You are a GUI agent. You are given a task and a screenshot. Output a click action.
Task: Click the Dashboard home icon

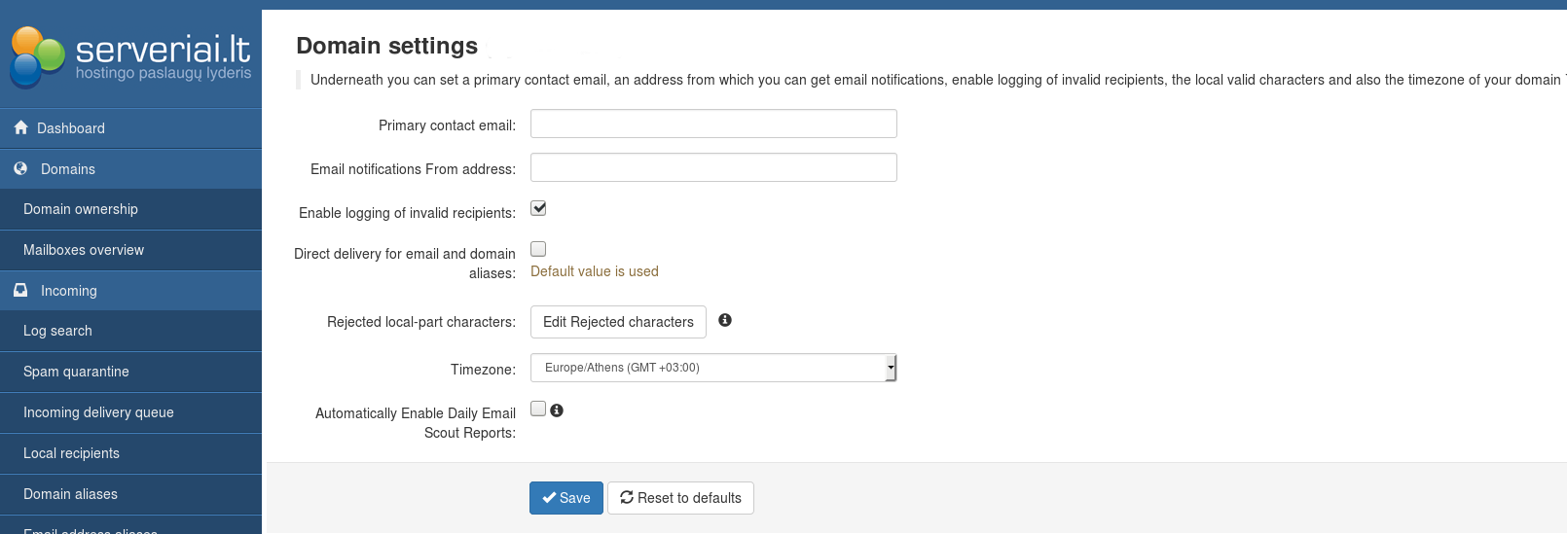pyautogui.click(x=20, y=127)
